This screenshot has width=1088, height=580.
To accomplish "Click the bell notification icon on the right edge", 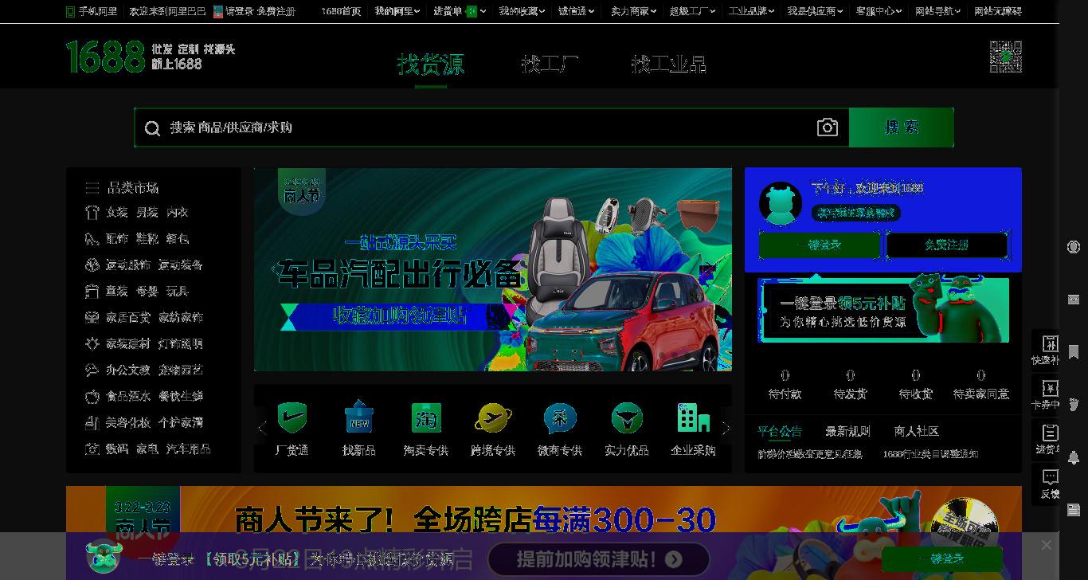I will pyautogui.click(x=1074, y=457).
